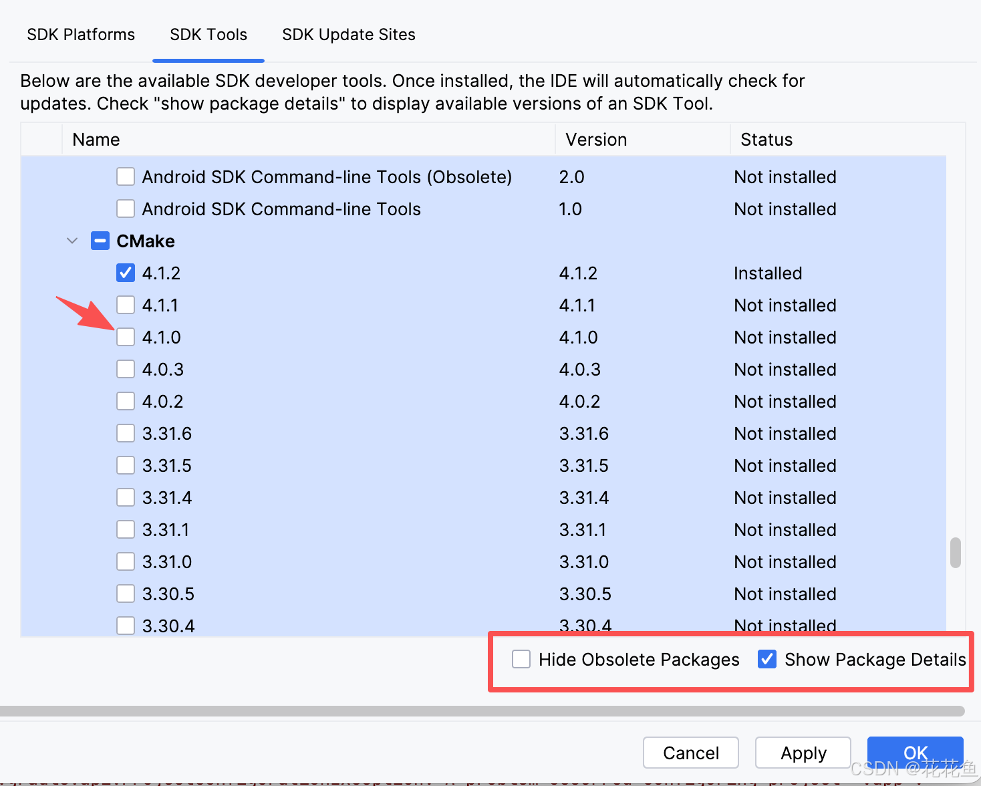Click the 3.31.4 version cell

pyautogui.click(x=584, y=498)
